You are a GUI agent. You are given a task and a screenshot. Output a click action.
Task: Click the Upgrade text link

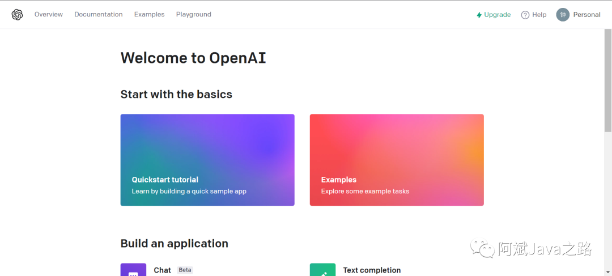(498, 15)
